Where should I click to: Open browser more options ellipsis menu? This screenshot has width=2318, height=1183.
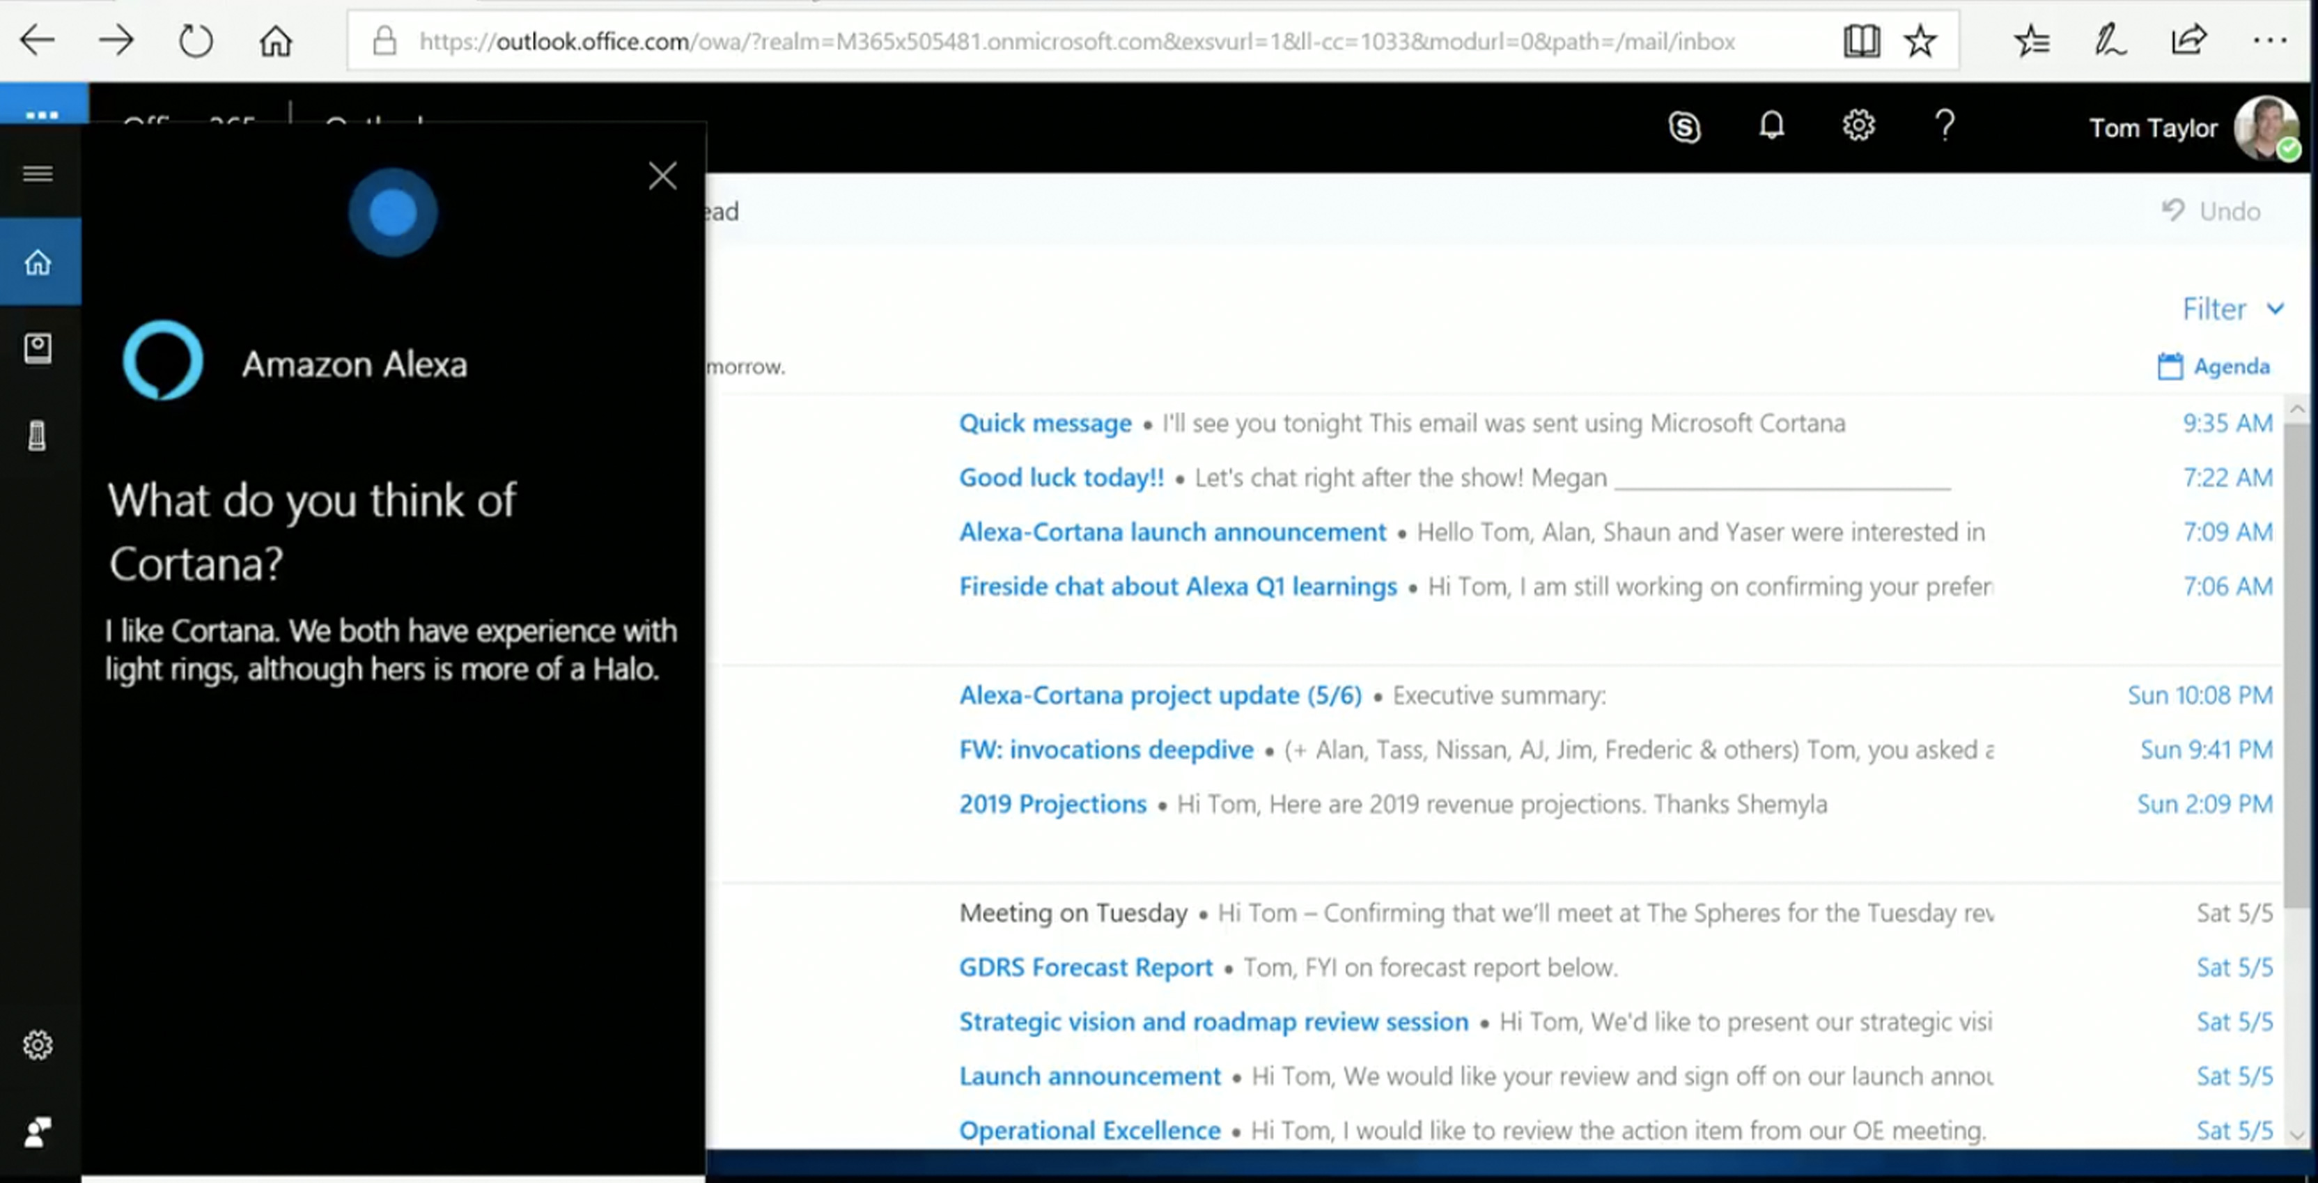coord(2269,40)
